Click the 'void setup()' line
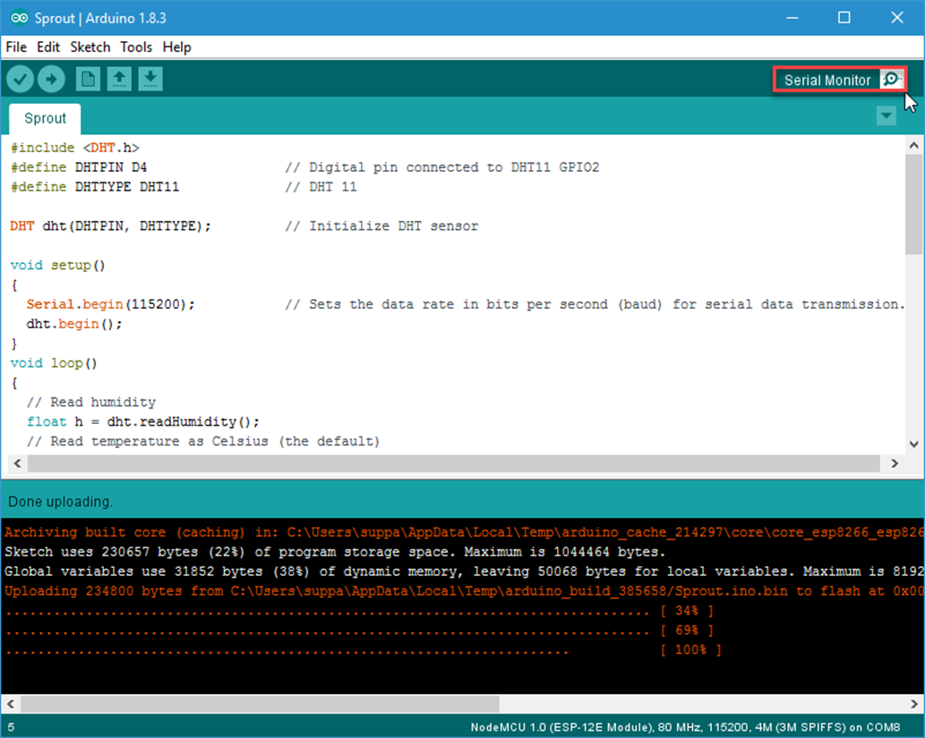The height and width of the screenshot is (738, 925). pos(58,266)
